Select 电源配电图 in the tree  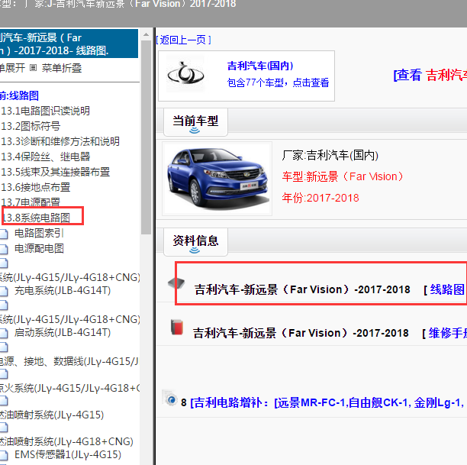pos(39,248)
